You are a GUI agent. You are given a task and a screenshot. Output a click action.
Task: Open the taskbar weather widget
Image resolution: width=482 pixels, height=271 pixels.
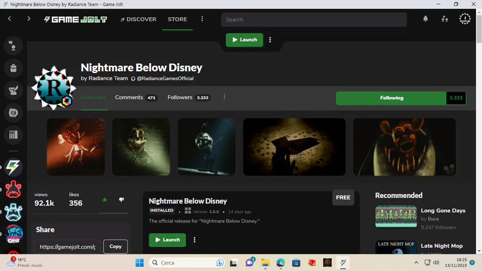[25, 262]
